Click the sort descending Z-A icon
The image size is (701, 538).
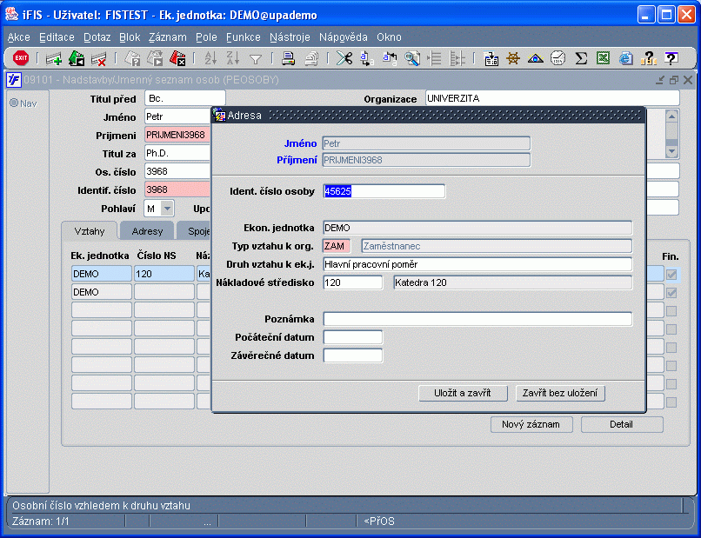(x=233, y=58)
